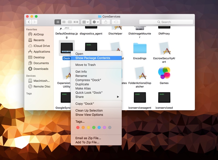Image resolution: width=218 pixels, height=160 pixels.
Task: Apply the blue tag color
Action: (x=99, y=127)
